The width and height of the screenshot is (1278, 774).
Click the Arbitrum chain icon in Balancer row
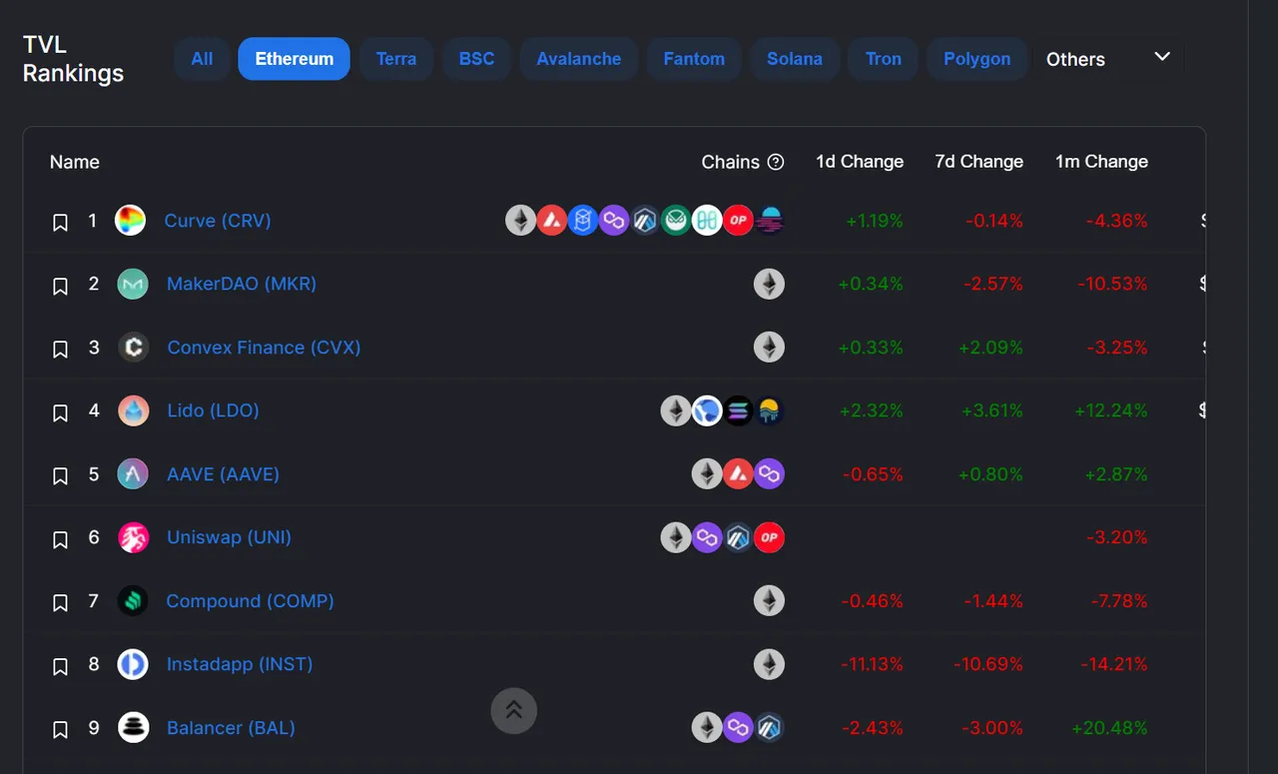pyautogui.click(x=769, y=727)
